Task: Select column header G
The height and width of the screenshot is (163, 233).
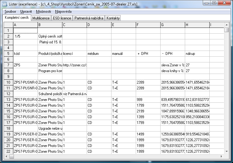Action: (x=173, y=25)
